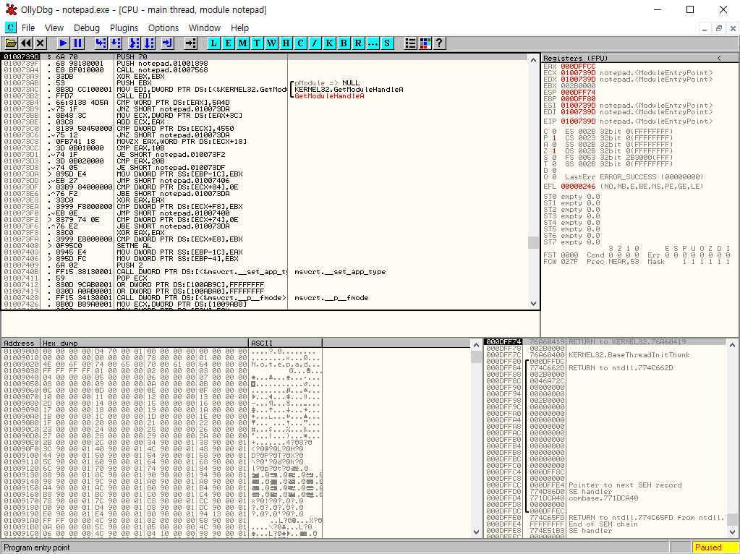Open debugging options list icon

point(411,43)
